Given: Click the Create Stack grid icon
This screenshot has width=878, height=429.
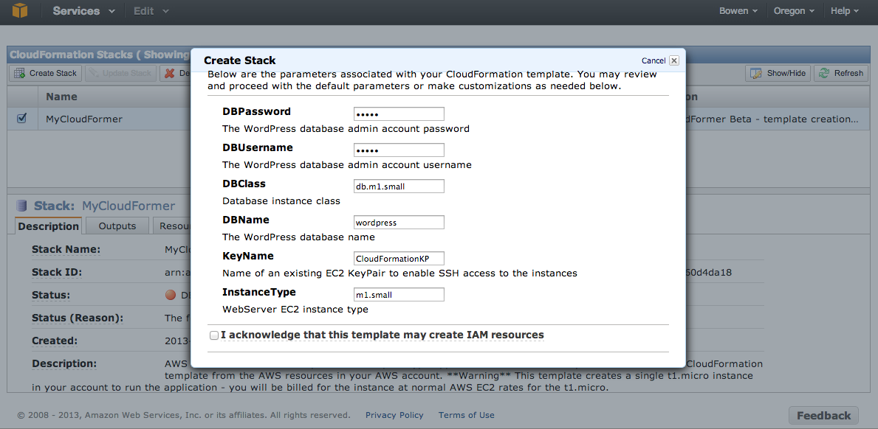Looking at the screenshot, I should coord(20,73).
